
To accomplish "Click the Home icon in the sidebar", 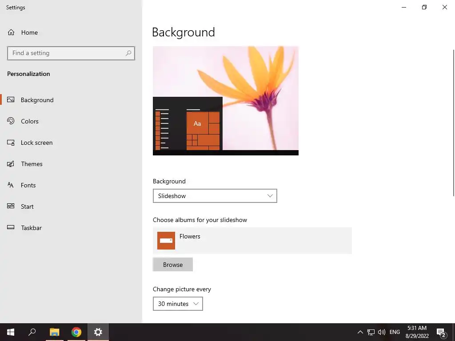I will (11, 32).
